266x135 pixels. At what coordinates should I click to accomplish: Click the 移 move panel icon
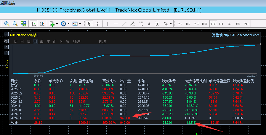point(6,41)
